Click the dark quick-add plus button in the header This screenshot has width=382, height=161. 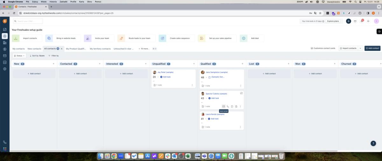[349, 21]
